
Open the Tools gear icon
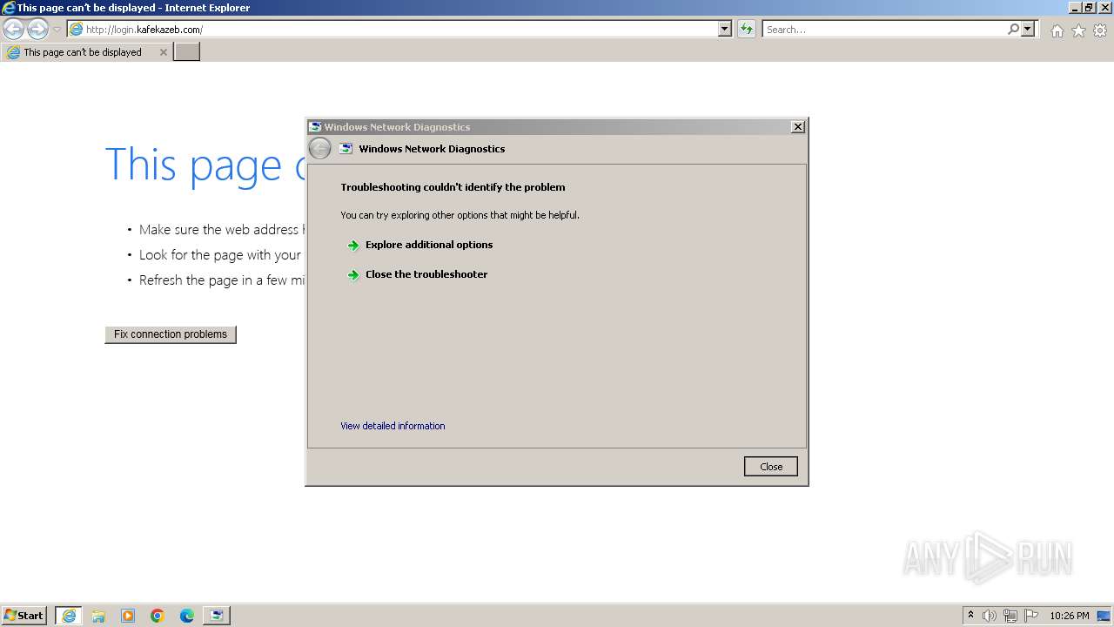click(1100, 30)
